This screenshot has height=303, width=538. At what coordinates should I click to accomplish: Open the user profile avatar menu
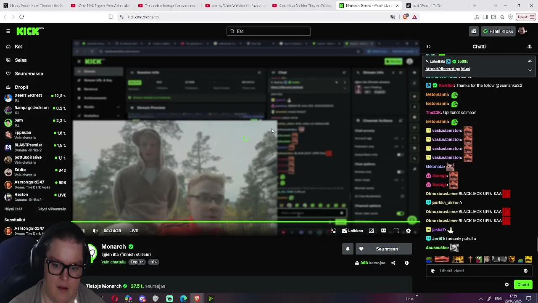[522, 31]
